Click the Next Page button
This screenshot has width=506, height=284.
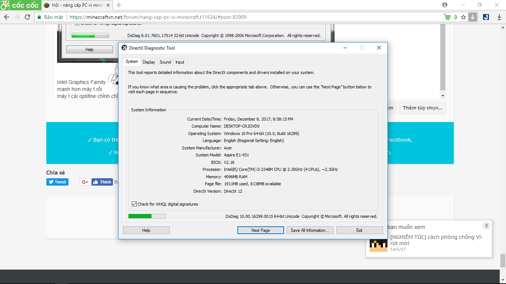tap(261, 230)
